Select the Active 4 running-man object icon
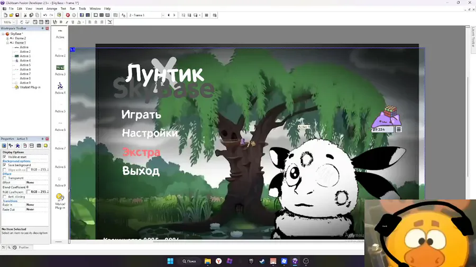The width and height of the screenshot is (476, 267). [x=60, y=86]
